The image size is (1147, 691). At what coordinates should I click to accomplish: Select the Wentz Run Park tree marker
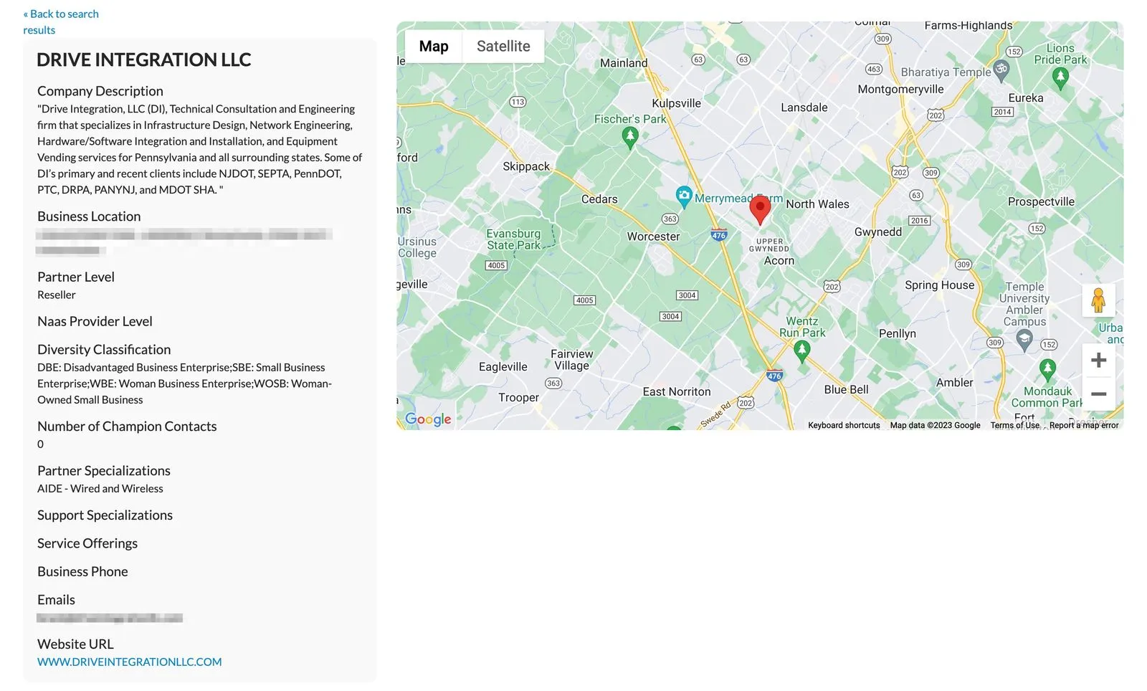(x=802, y=351)
